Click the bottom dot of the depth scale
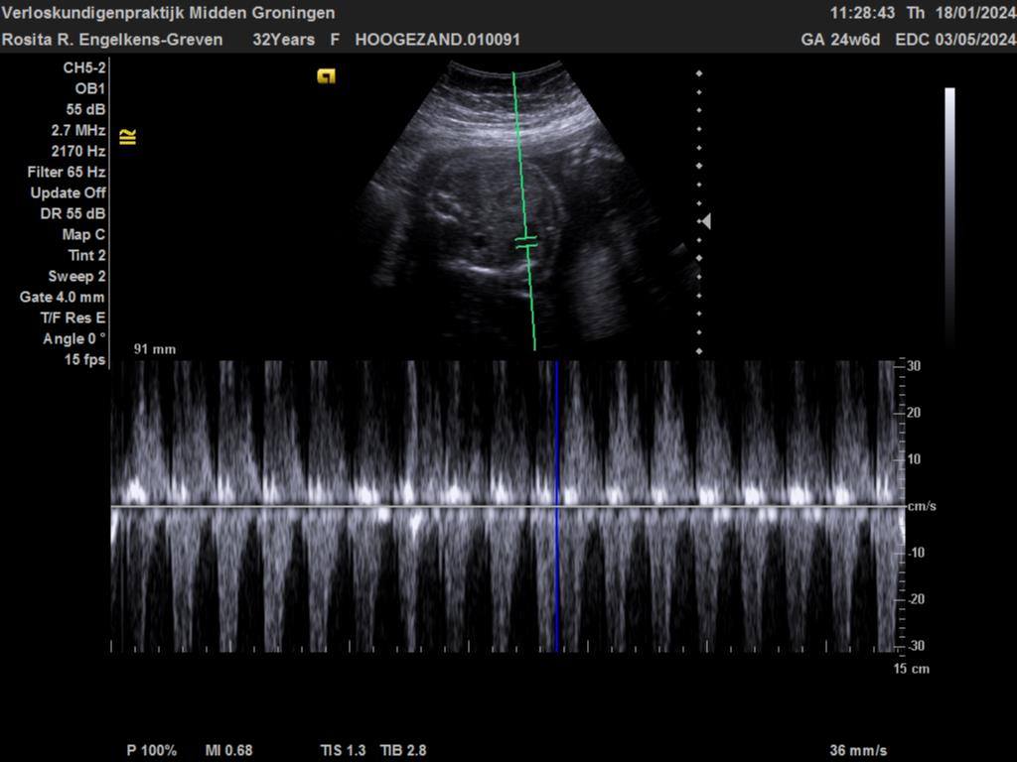The height and width of the screenshot is (762, 1017). click(699, 351)
